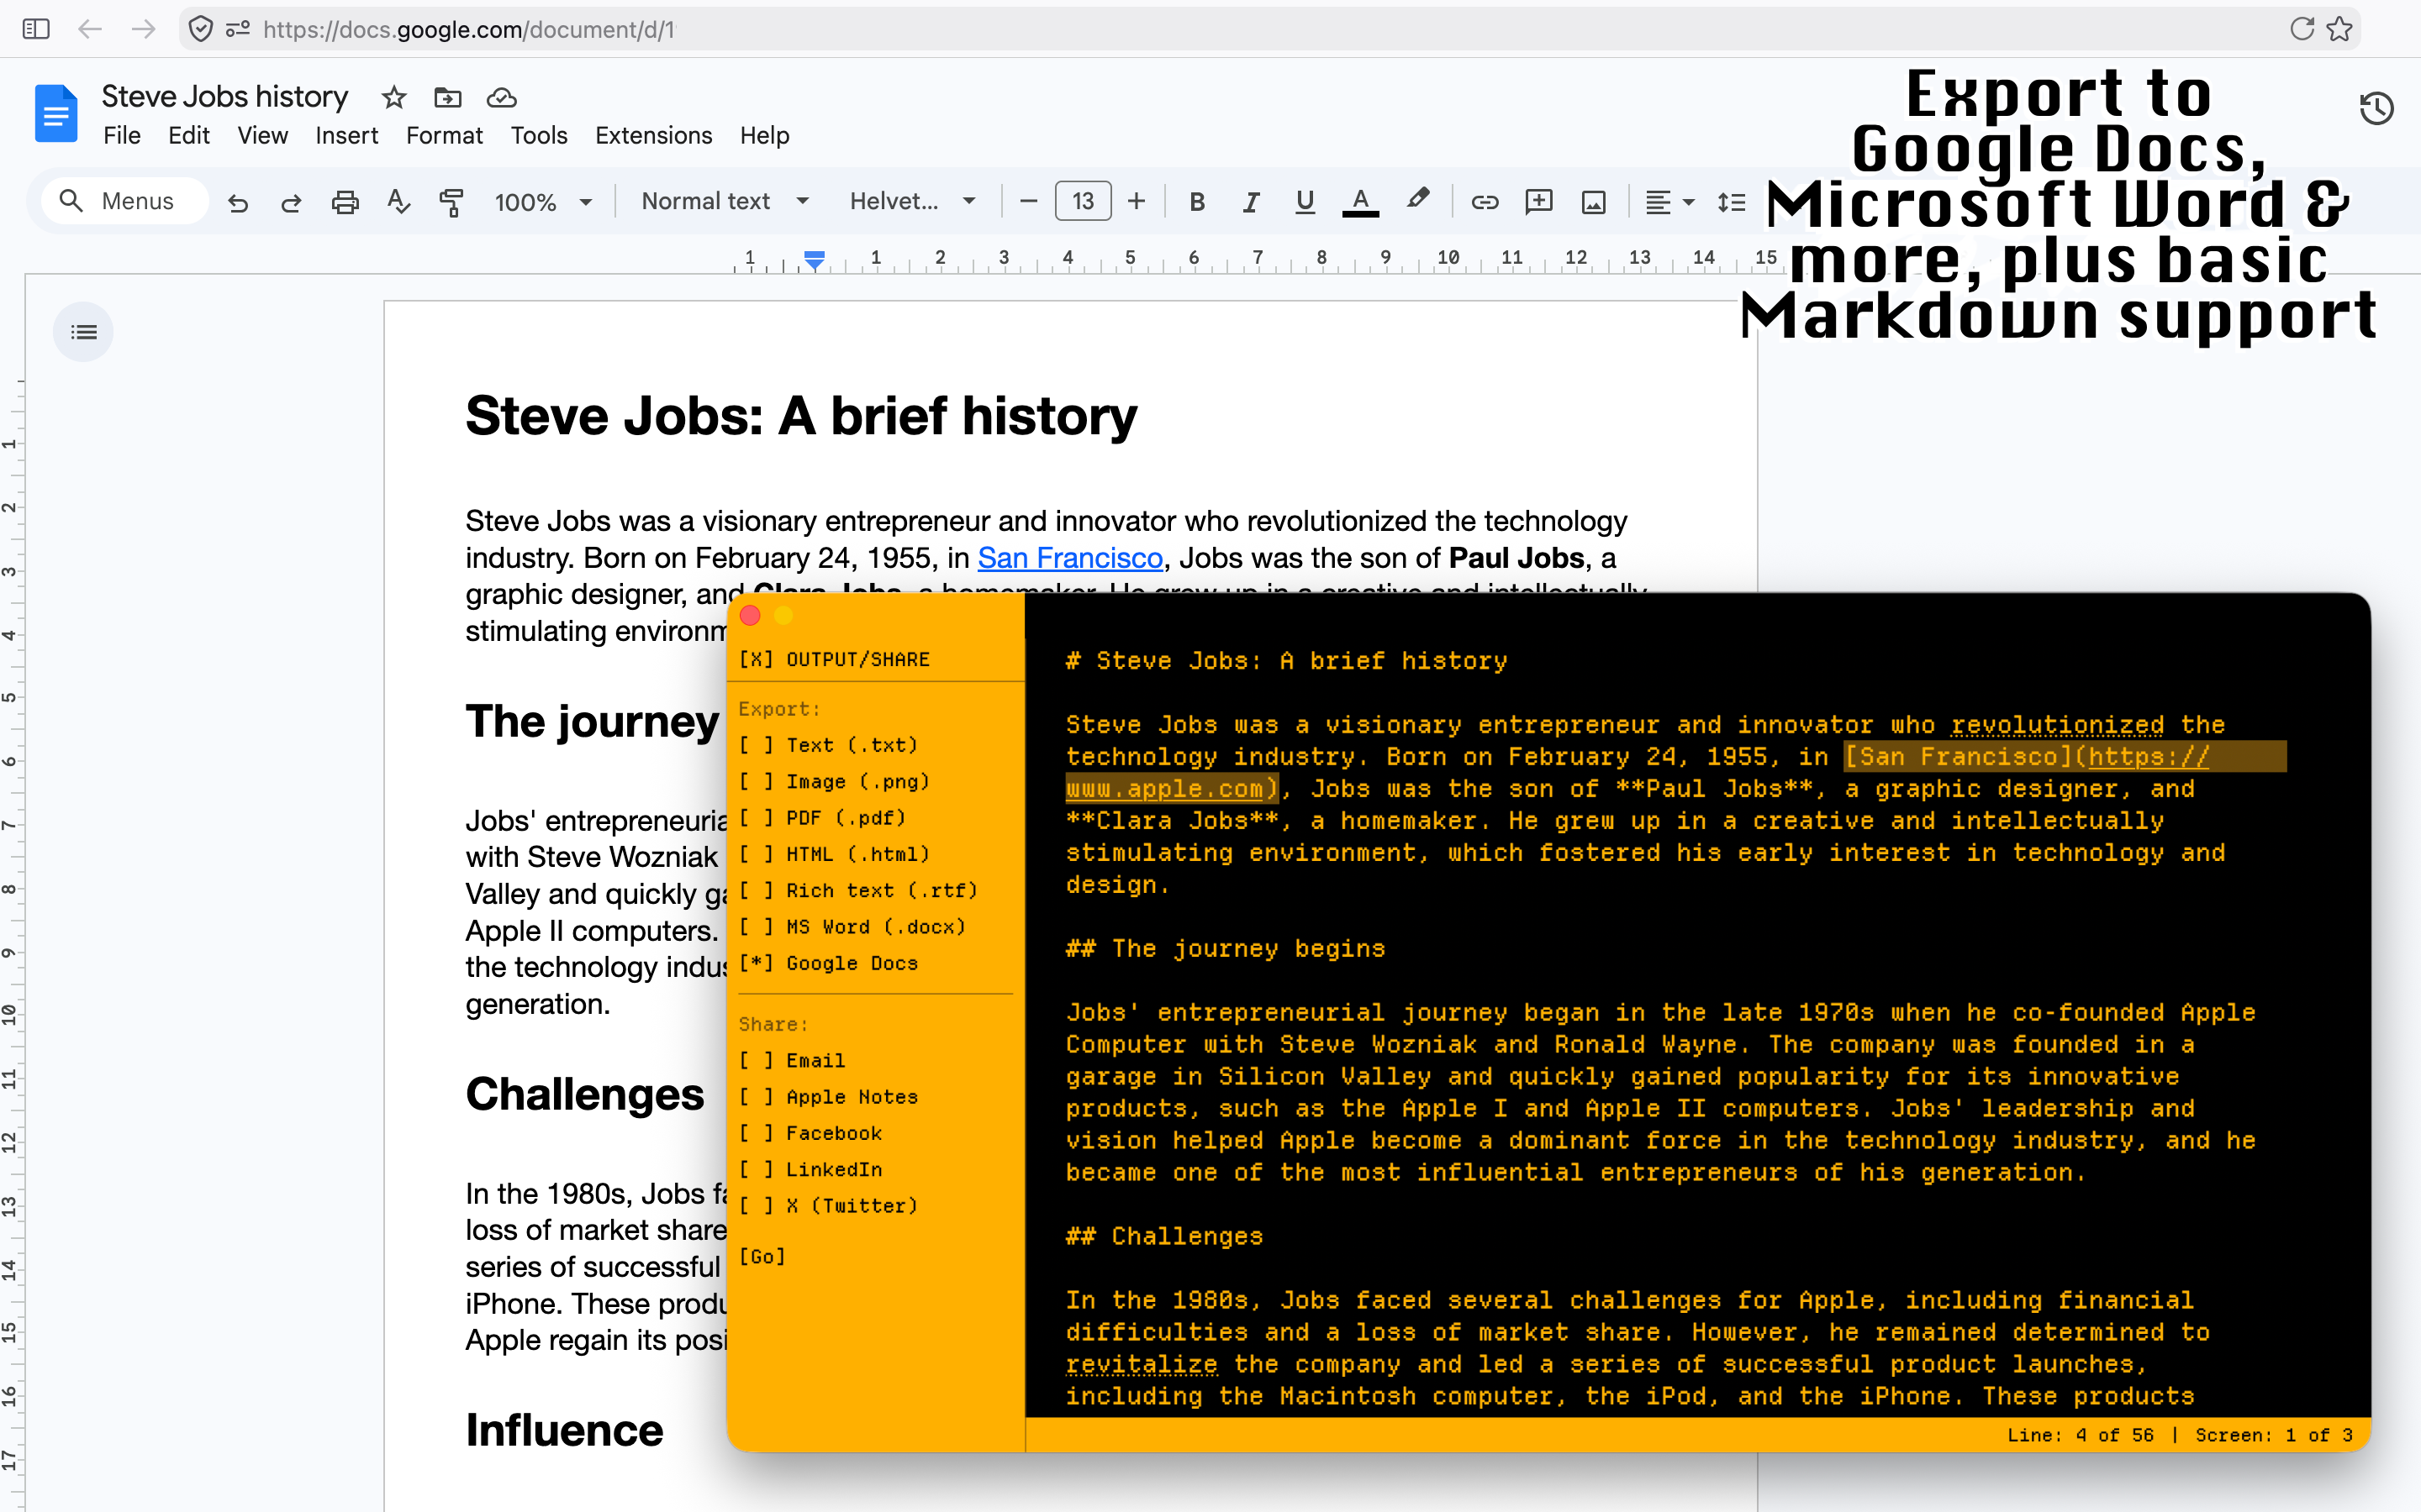The width and height of the screenshot is (2421, 1512).
Task: Open the Extensions menu
Action: [x=653, y=136]
